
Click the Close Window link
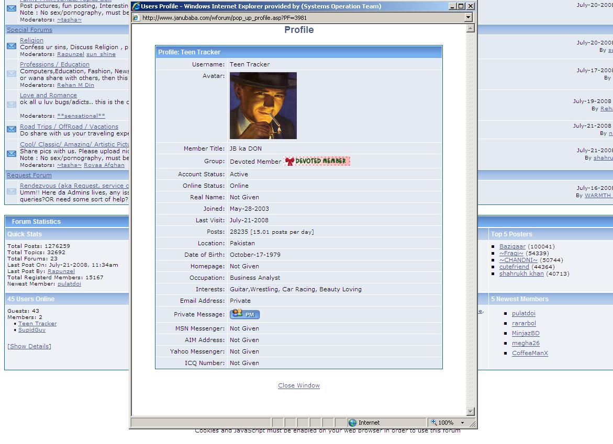click(299, 385)
